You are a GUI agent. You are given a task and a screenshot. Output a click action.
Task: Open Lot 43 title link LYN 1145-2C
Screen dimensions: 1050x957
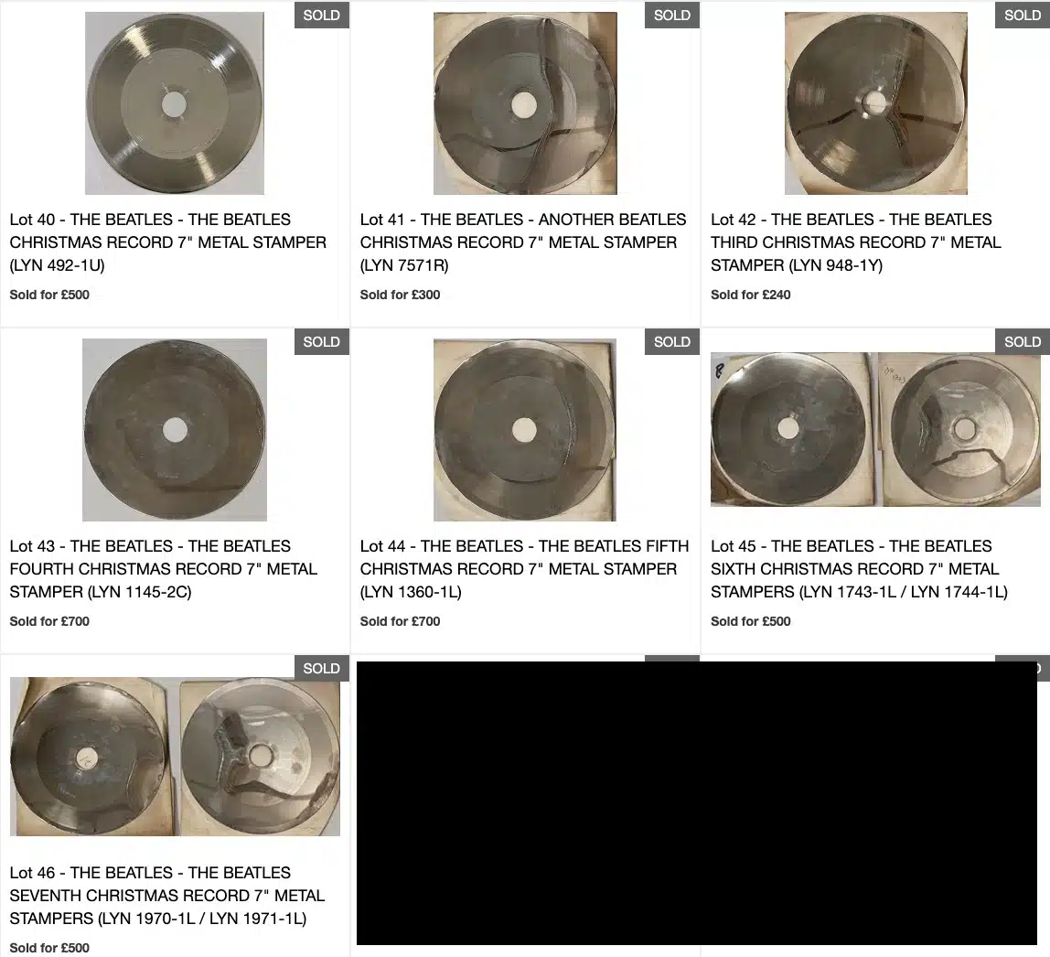(164, 569)
